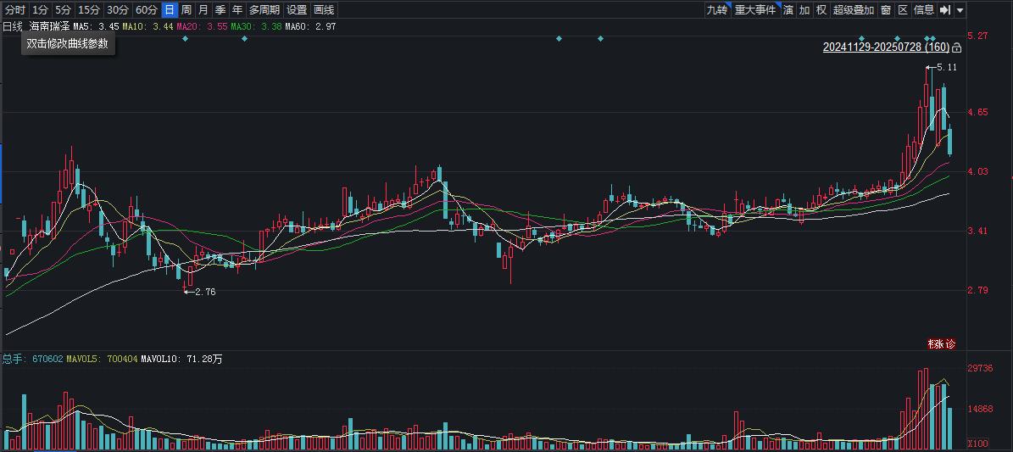Switch to the 周 weekly chart
Screen dimensions: 1013x452
tap(186, 9)
